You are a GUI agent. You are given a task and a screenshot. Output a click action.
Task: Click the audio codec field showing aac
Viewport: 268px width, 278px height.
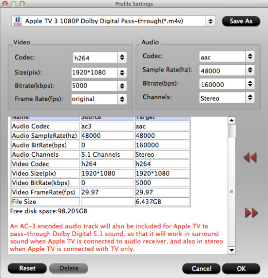tap(222, 56)
